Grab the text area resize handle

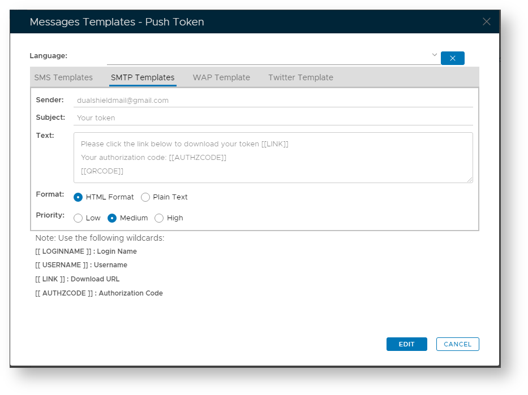click(x=470, y=180)
